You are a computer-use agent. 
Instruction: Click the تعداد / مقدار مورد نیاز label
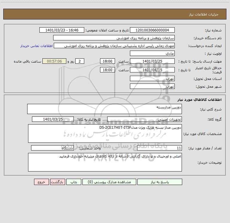coord(205,148)
